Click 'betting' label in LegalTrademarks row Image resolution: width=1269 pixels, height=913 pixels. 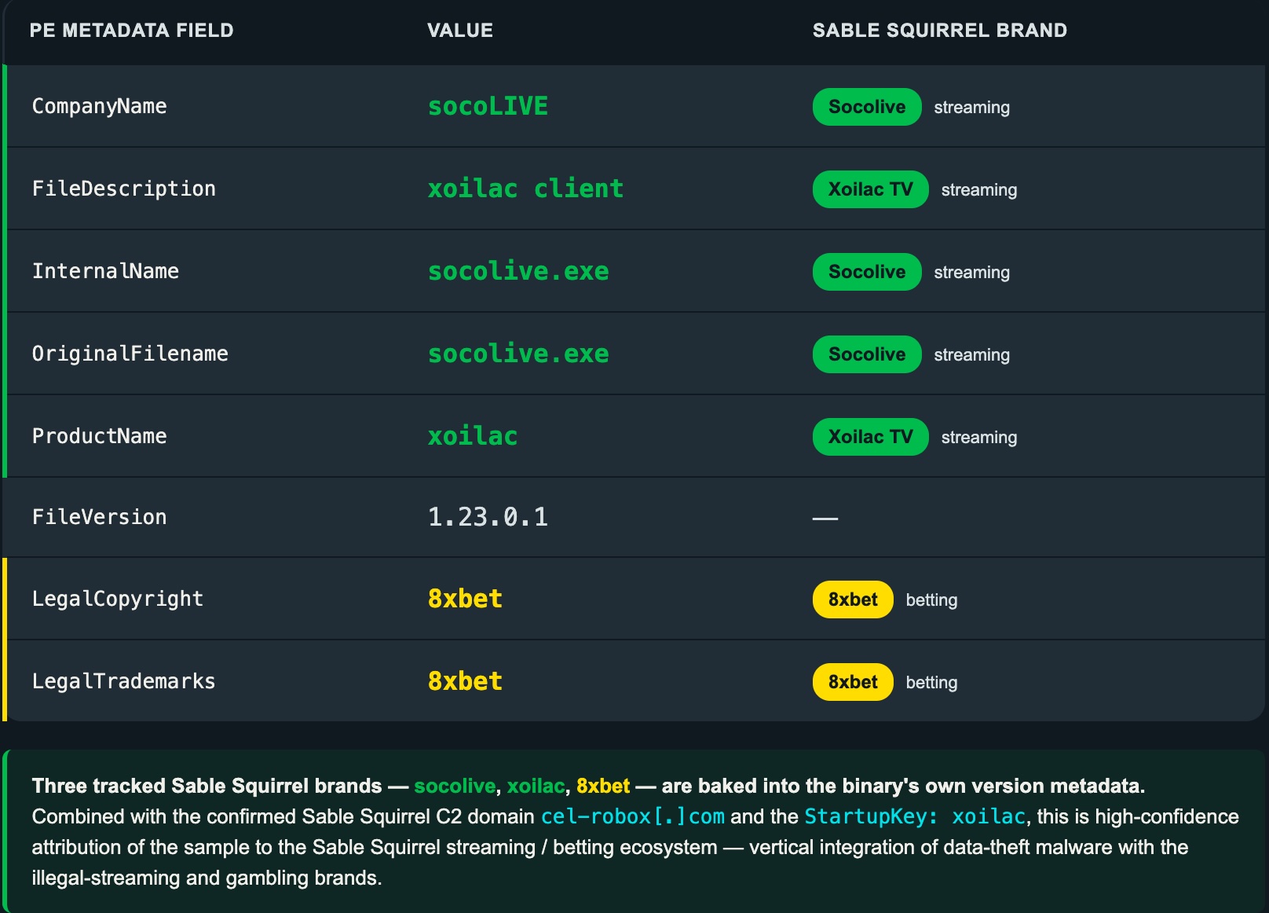coord(932,683)
